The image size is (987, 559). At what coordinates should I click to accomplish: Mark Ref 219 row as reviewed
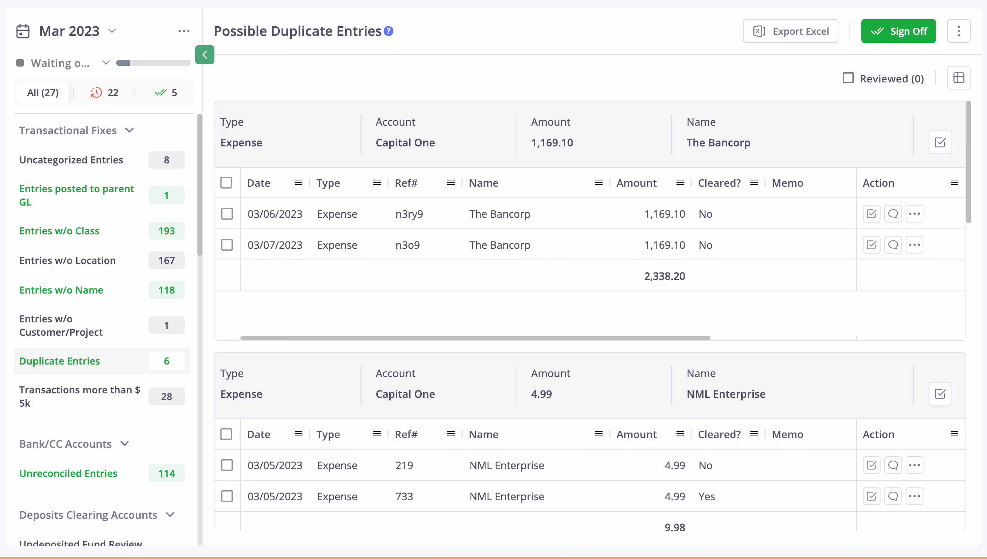click(871, 465)
